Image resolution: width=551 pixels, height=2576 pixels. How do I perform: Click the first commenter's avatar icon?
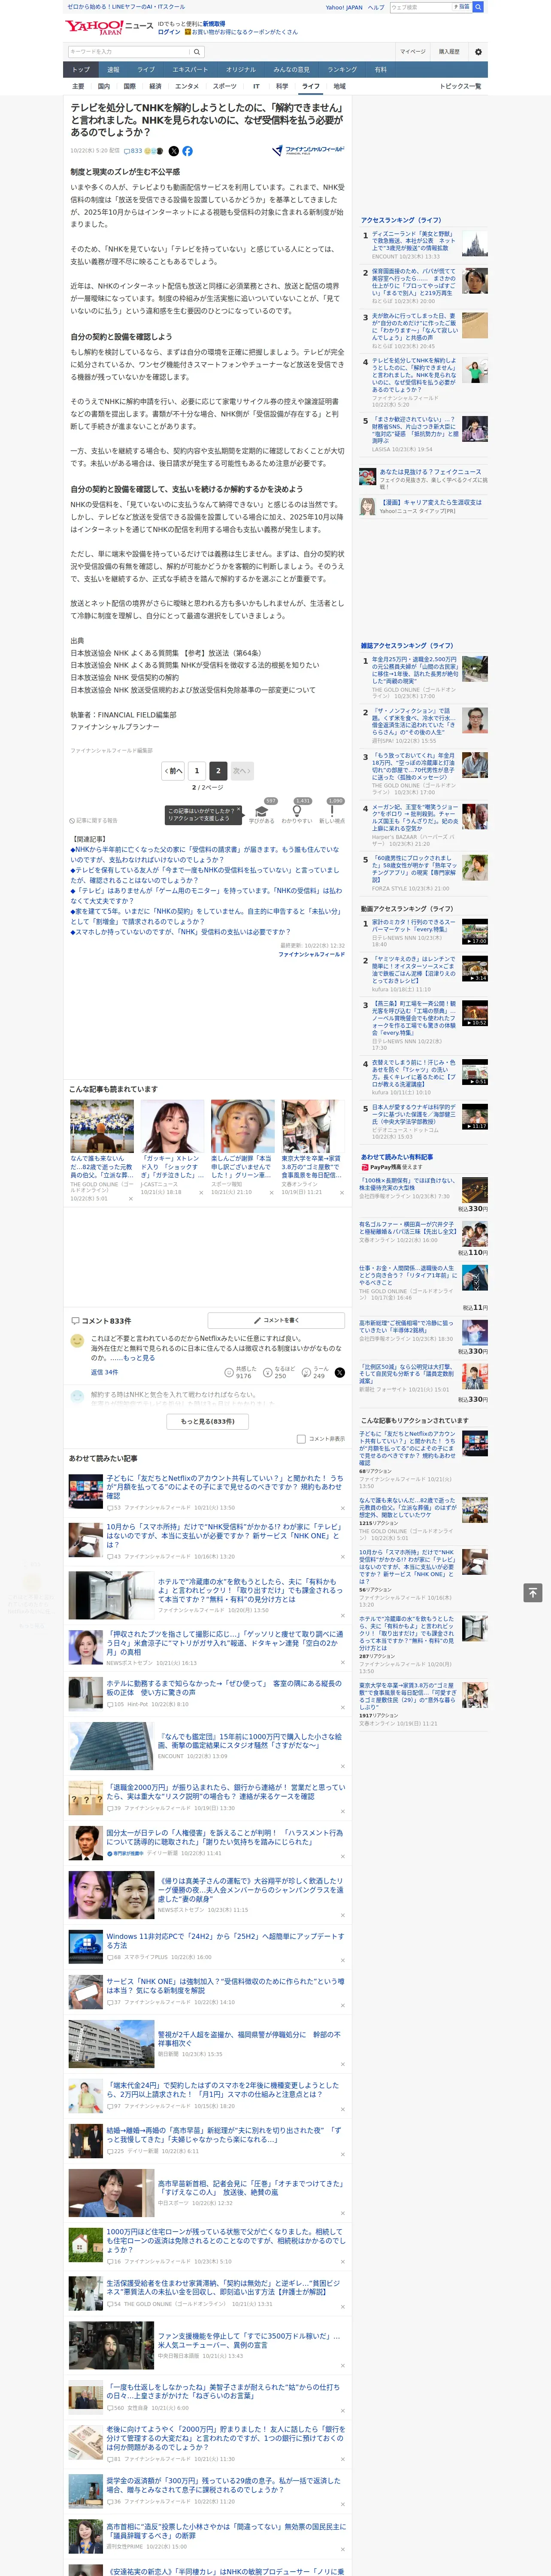(x=77, y=1341)
